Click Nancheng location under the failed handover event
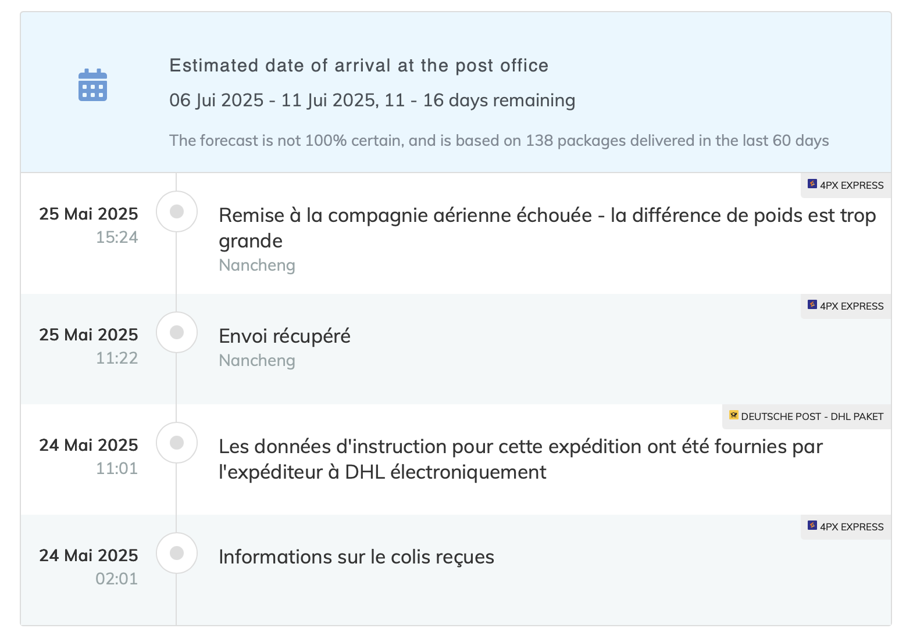This screenshot has height=639, width=906. point(257,265)
